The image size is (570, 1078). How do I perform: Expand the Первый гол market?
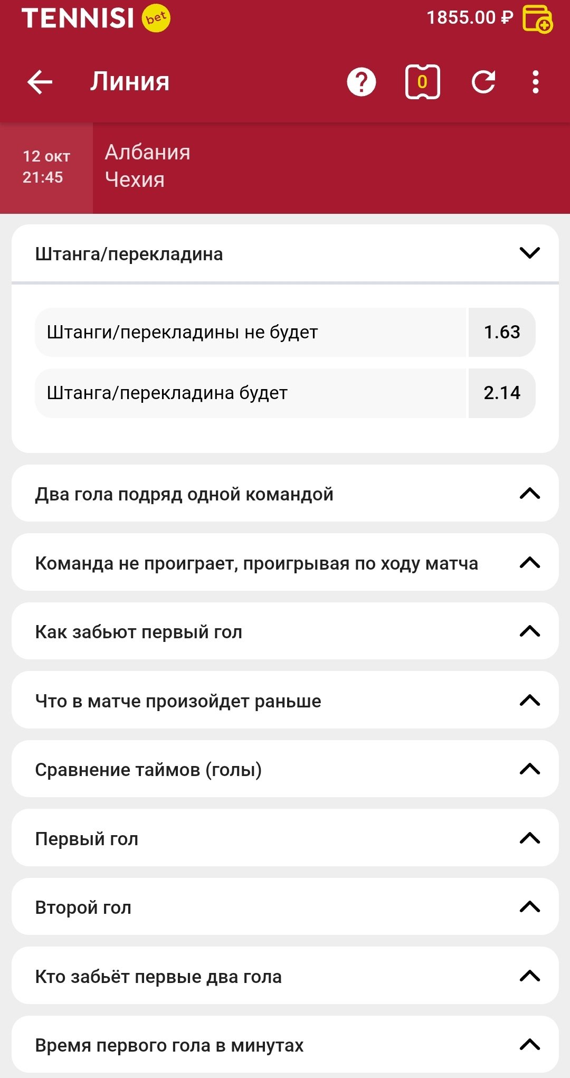click(x=529, y=838)
